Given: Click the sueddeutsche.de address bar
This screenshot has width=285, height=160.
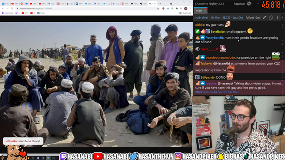Looking at the screenshot, I should (x=87, y=8).
